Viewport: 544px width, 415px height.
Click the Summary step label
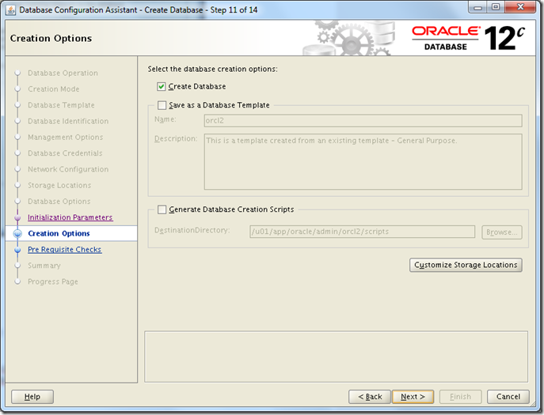pos(44,266)
